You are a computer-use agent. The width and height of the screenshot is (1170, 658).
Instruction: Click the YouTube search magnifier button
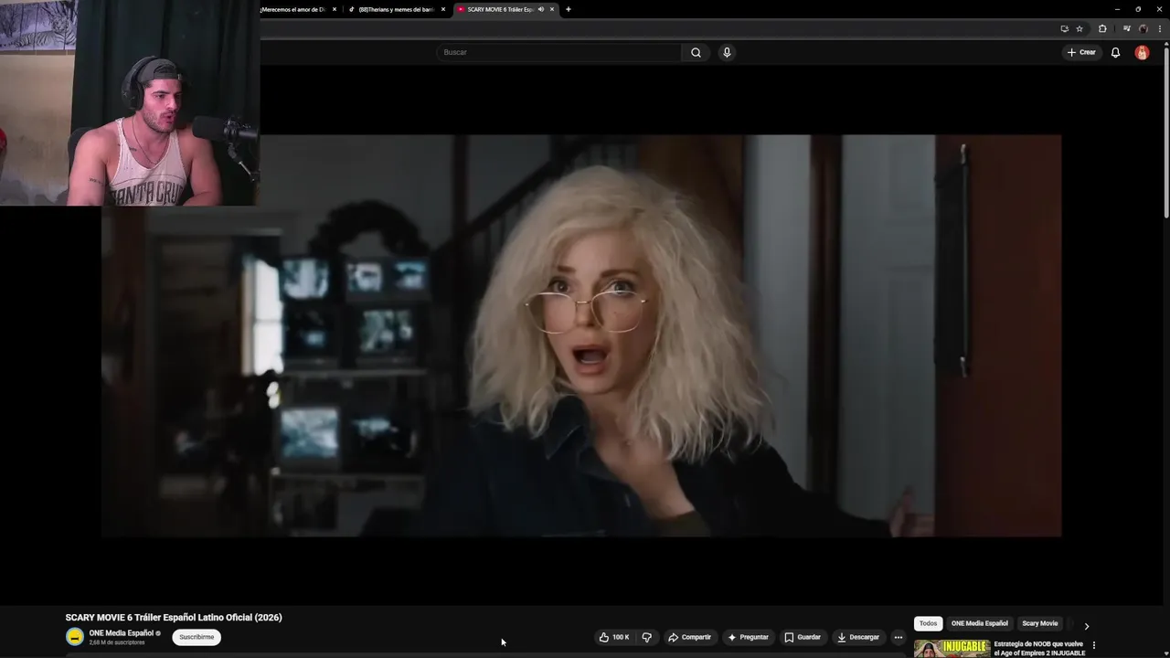tap(696, 52)
